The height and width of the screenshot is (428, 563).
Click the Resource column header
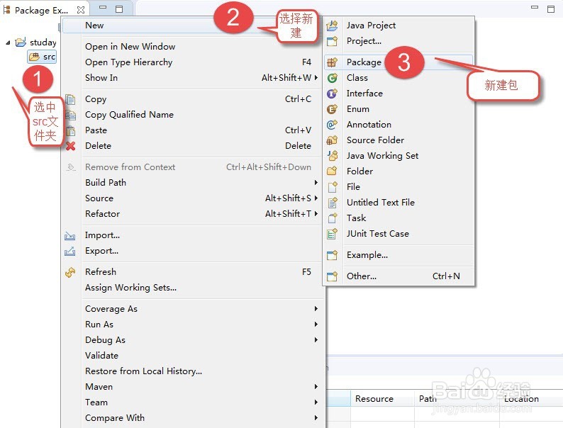(x=382, y=399)
